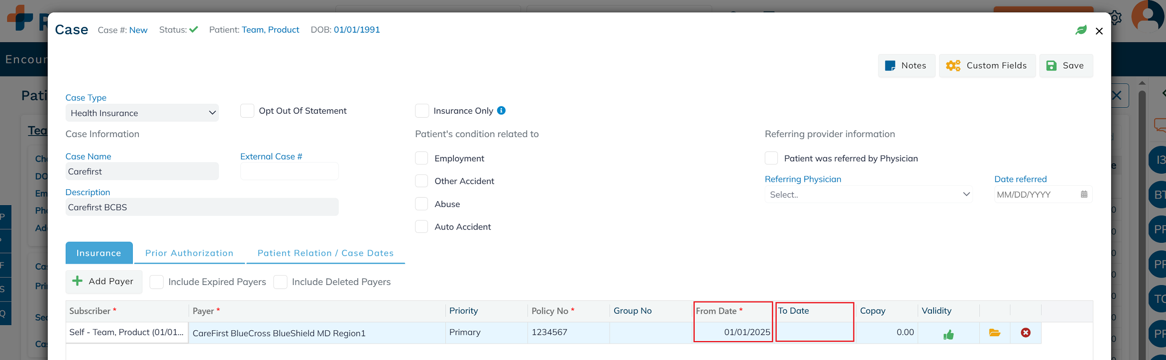Expand the Case Type dropdown
1166x360 pixels.
pos(142,113)
